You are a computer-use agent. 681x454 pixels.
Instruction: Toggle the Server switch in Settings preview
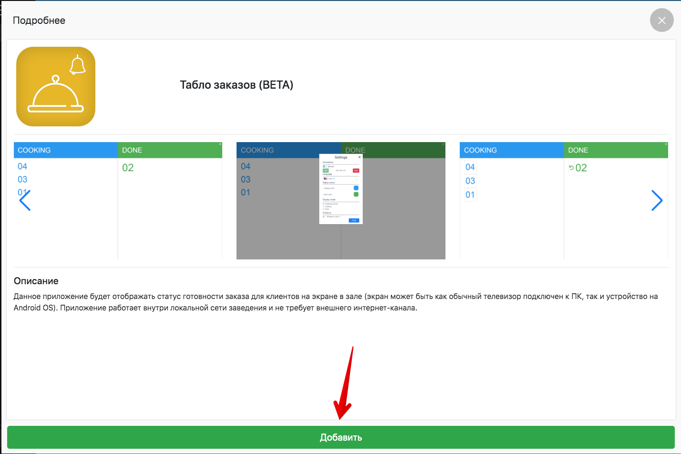click(x=325, y=166)
